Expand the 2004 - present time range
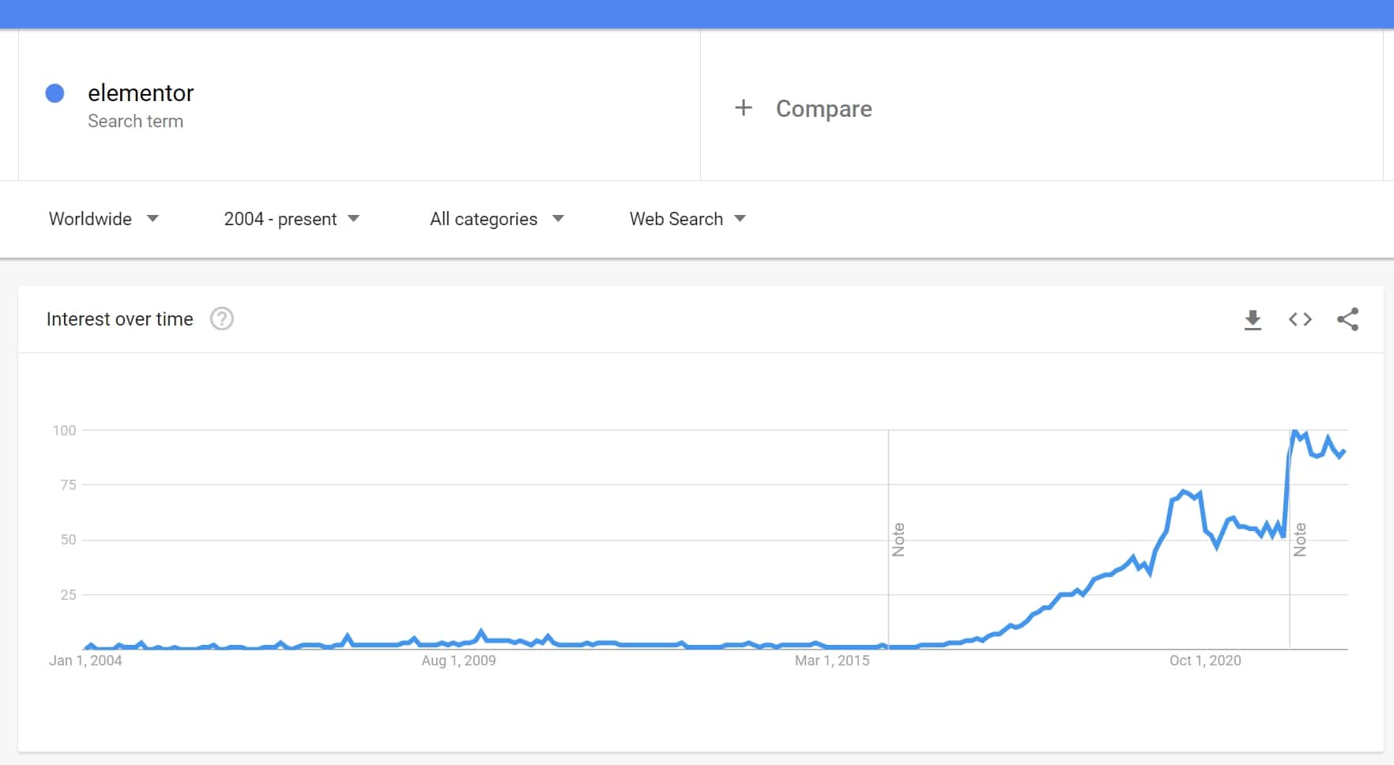 coord(292,219)
